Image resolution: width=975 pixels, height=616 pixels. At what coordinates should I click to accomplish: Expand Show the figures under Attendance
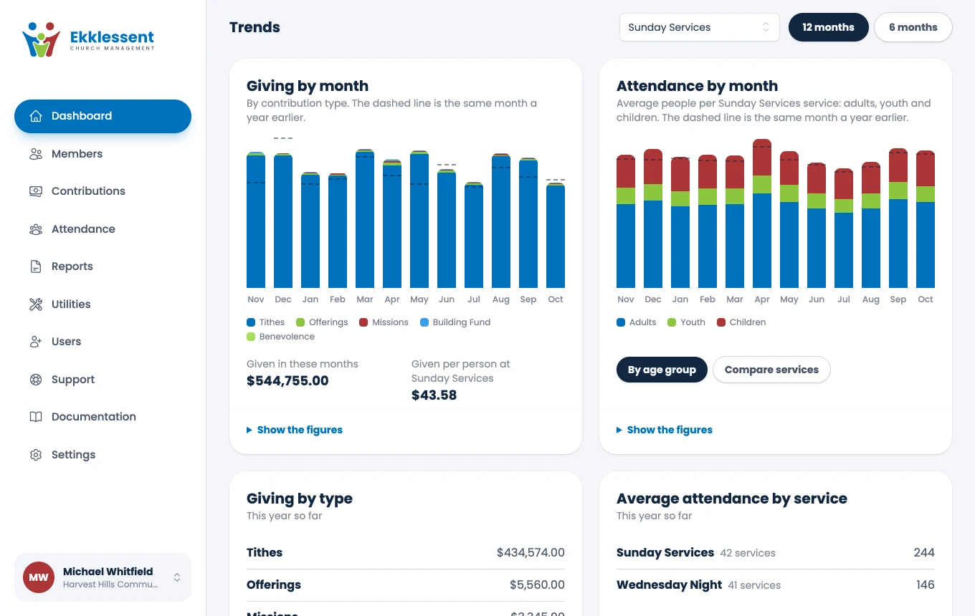tap(665, 430)
